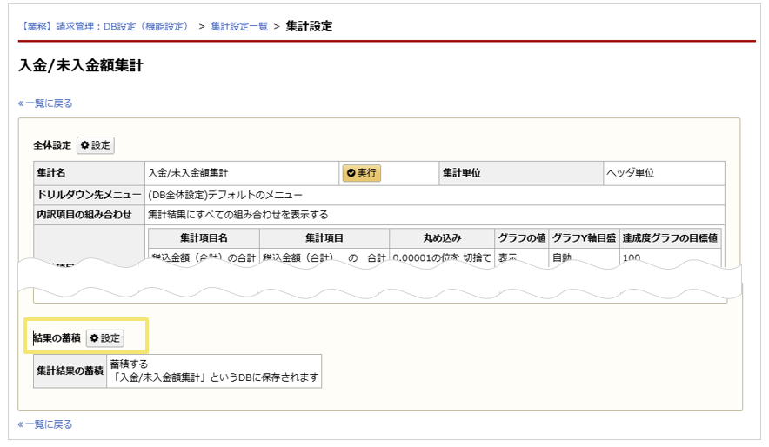Select the ヘッダ単位 value cell

[663, 173]
